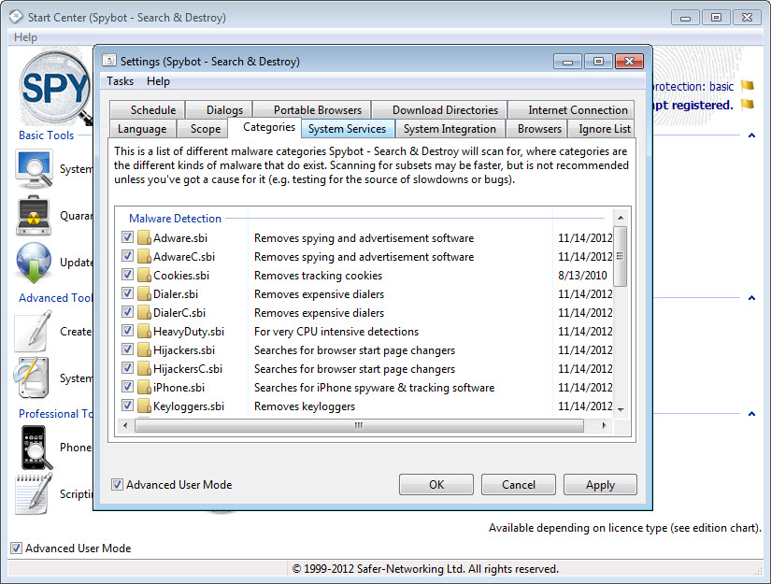
Task: Click the Malware Detection group header
Action: tap(175, 219)
